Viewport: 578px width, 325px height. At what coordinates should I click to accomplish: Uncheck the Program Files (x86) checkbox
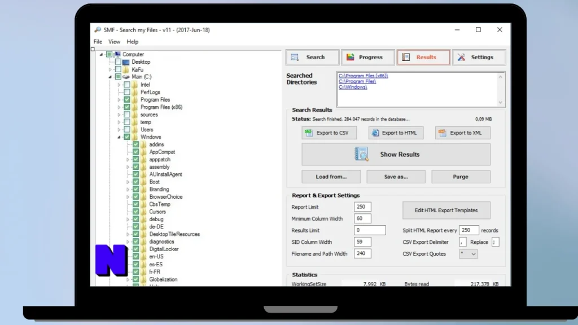pos(127,107)
